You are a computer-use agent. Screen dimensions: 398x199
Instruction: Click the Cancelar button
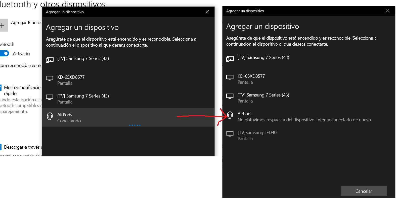coord(364,191)
